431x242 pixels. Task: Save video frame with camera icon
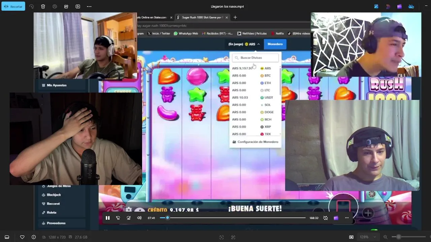coord(351,237)
